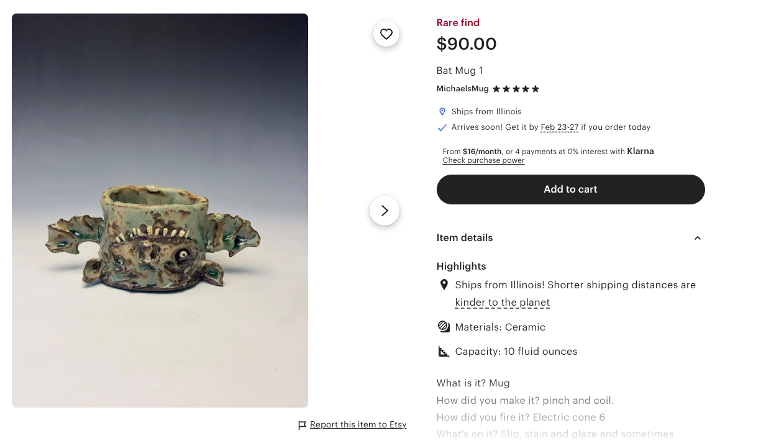
Task: Open kinder to the planet info
Action: click(x=502, y=303)
